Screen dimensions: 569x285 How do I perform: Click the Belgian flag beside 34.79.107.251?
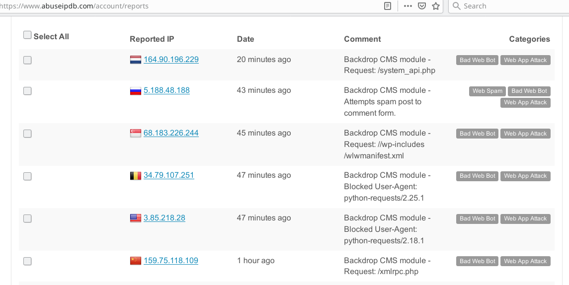click(x=135, y=176)
